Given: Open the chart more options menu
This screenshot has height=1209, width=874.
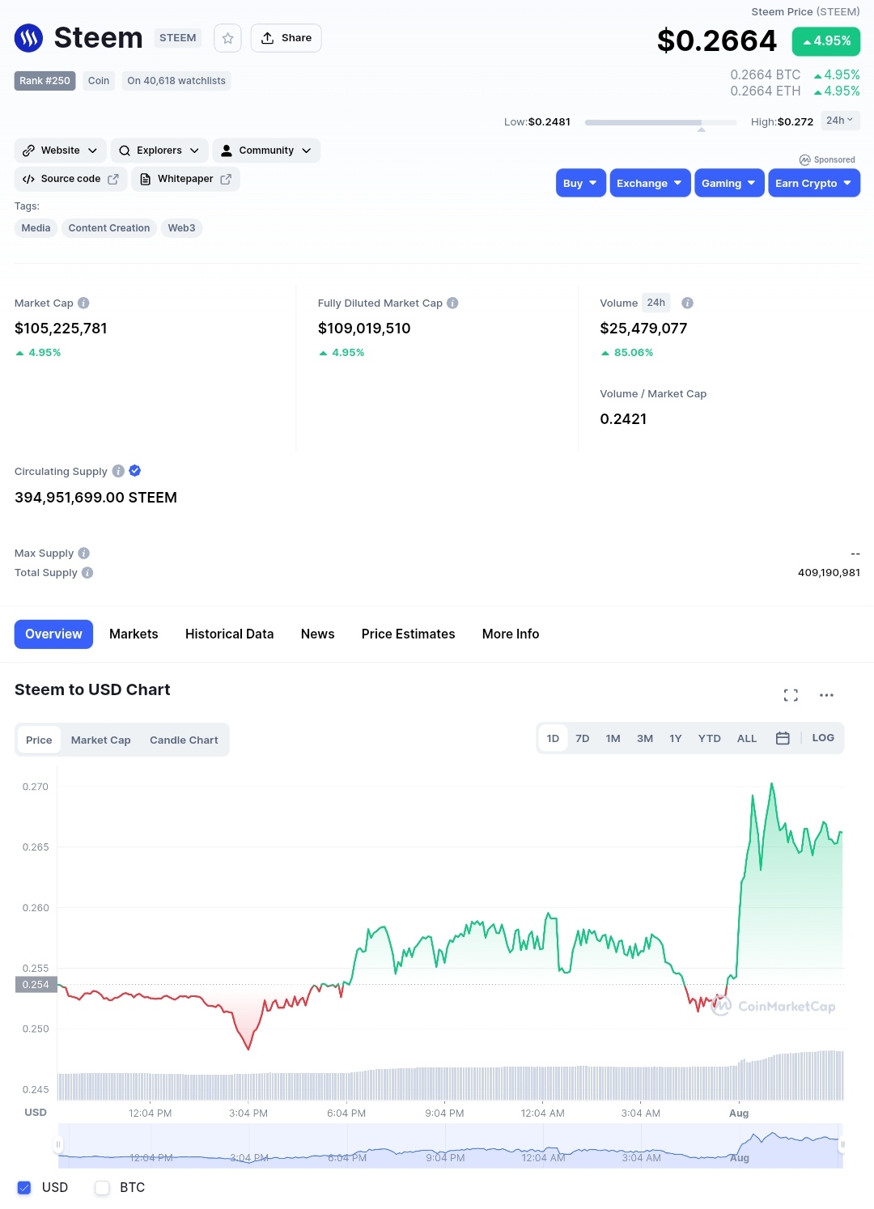Looking at the screenshot, I should coord(826,695).
